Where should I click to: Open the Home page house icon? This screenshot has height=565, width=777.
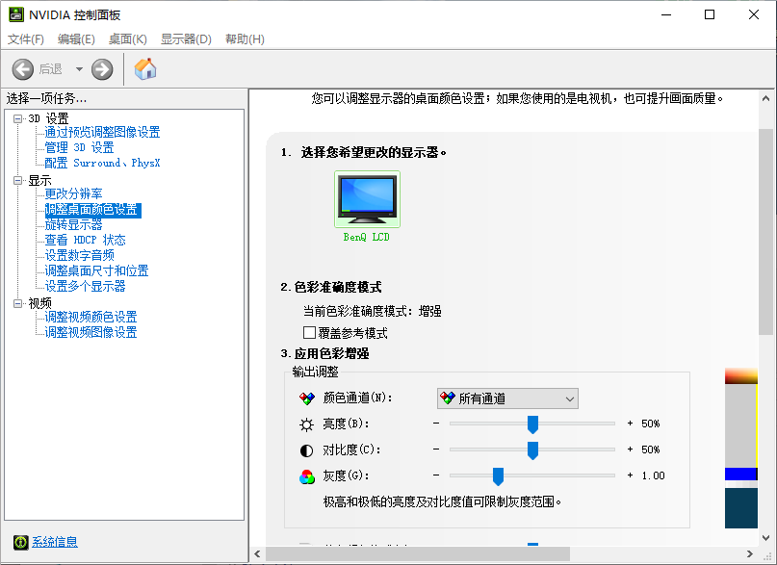pos(145,69)
